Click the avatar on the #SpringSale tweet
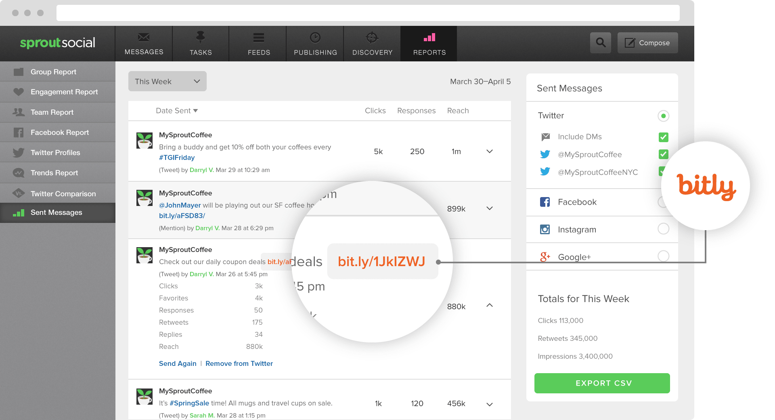 145,397
